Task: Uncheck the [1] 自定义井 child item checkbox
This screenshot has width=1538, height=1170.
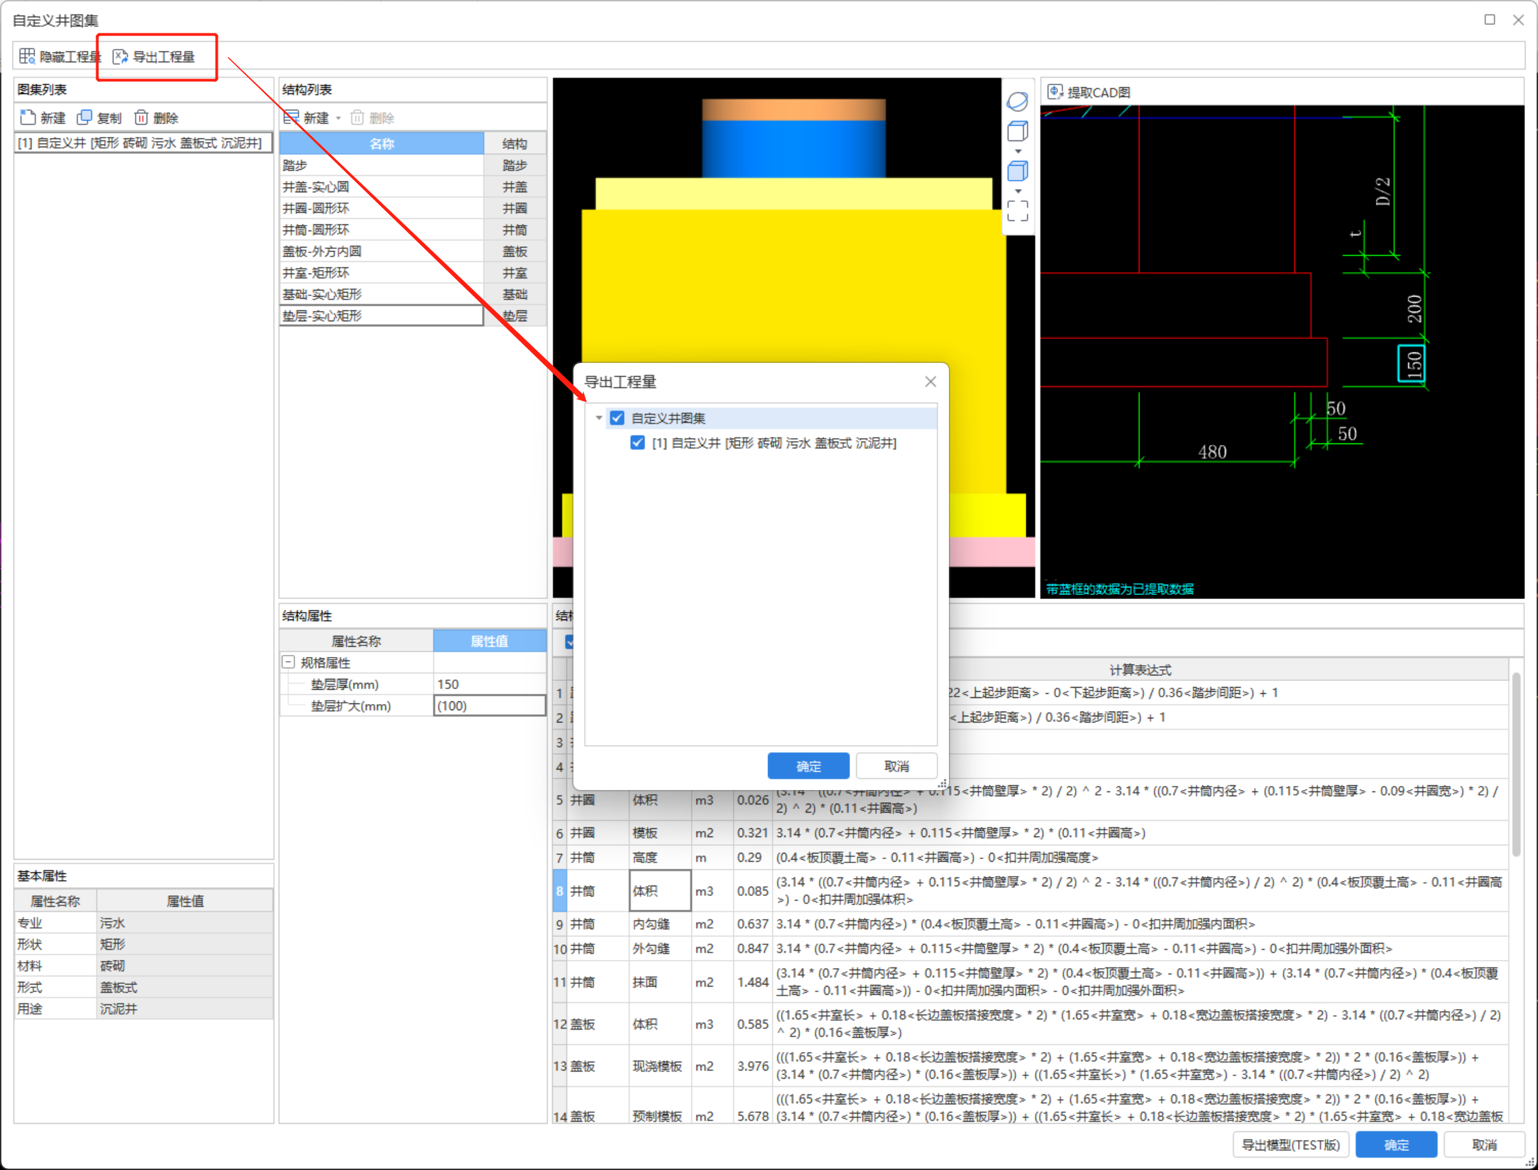Action: 637,443
